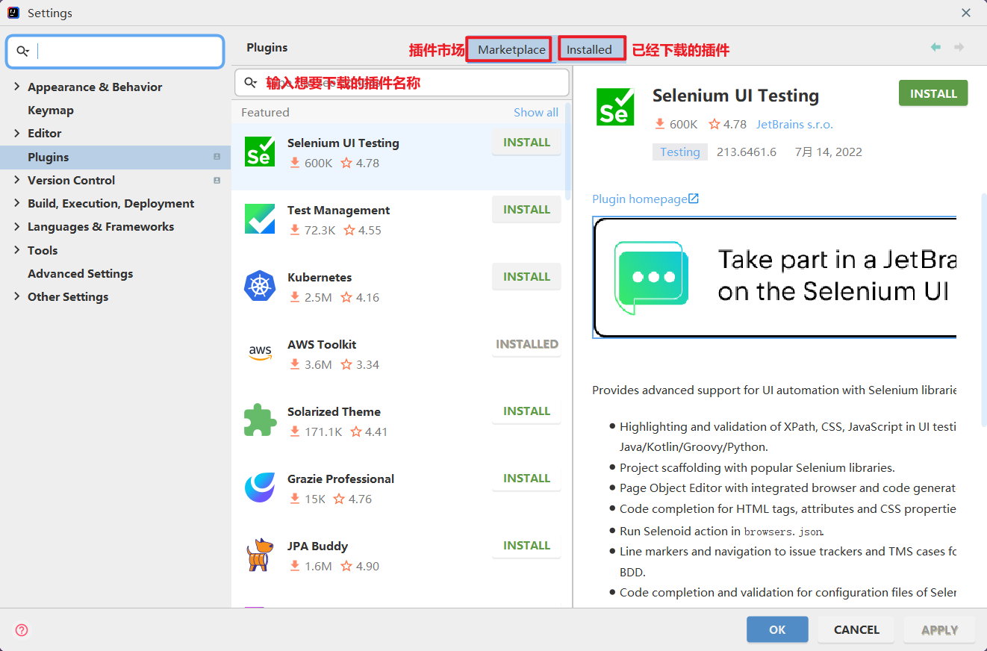987x651 pixels.
Task: Install the Test Management plugin
Action: [526, 210]
